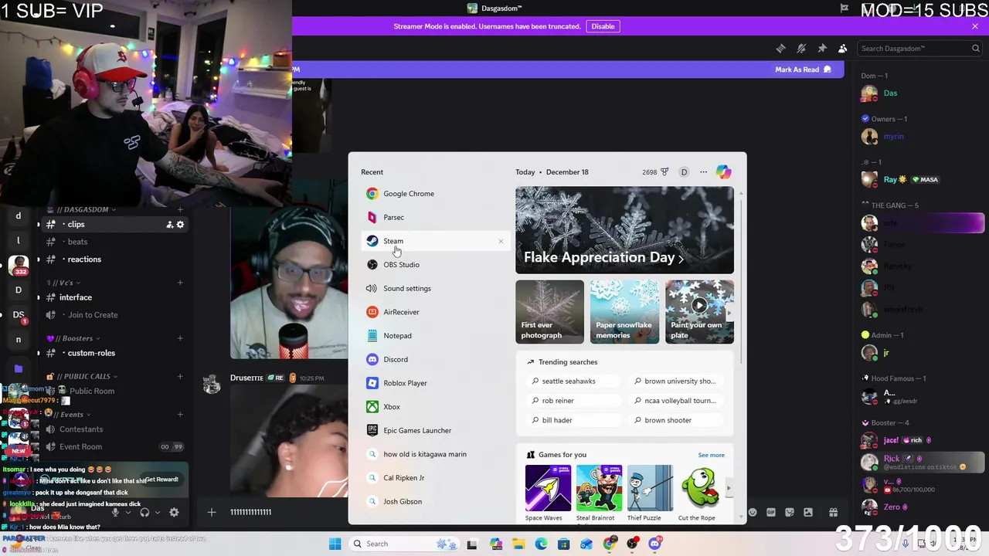Viewport: 989px width, 556px height.
Task: Search trending 'brown shooter'
Action: 676,420
